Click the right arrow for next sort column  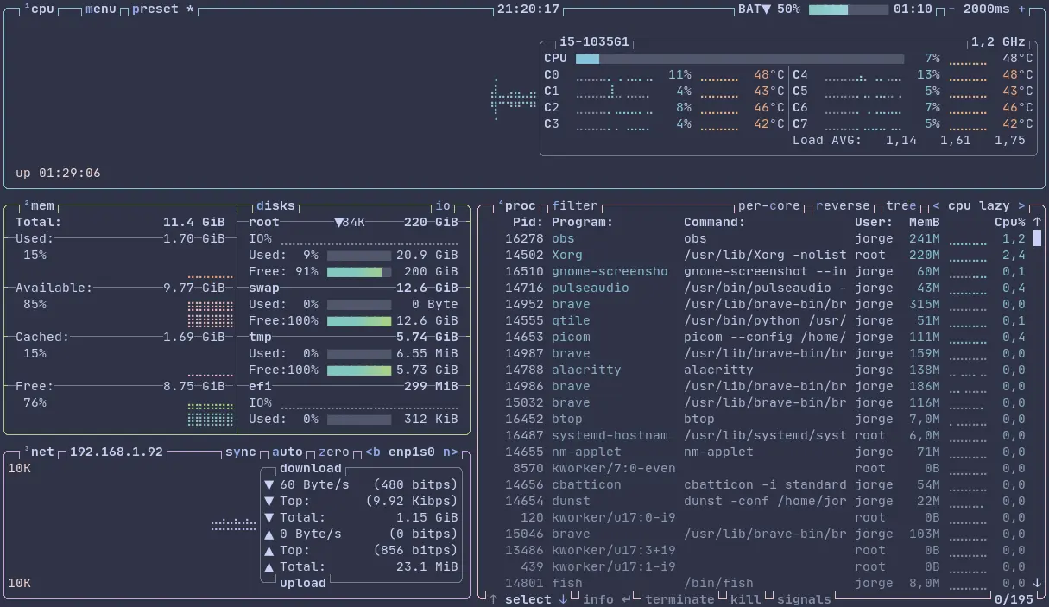[x=1021, y=206]
